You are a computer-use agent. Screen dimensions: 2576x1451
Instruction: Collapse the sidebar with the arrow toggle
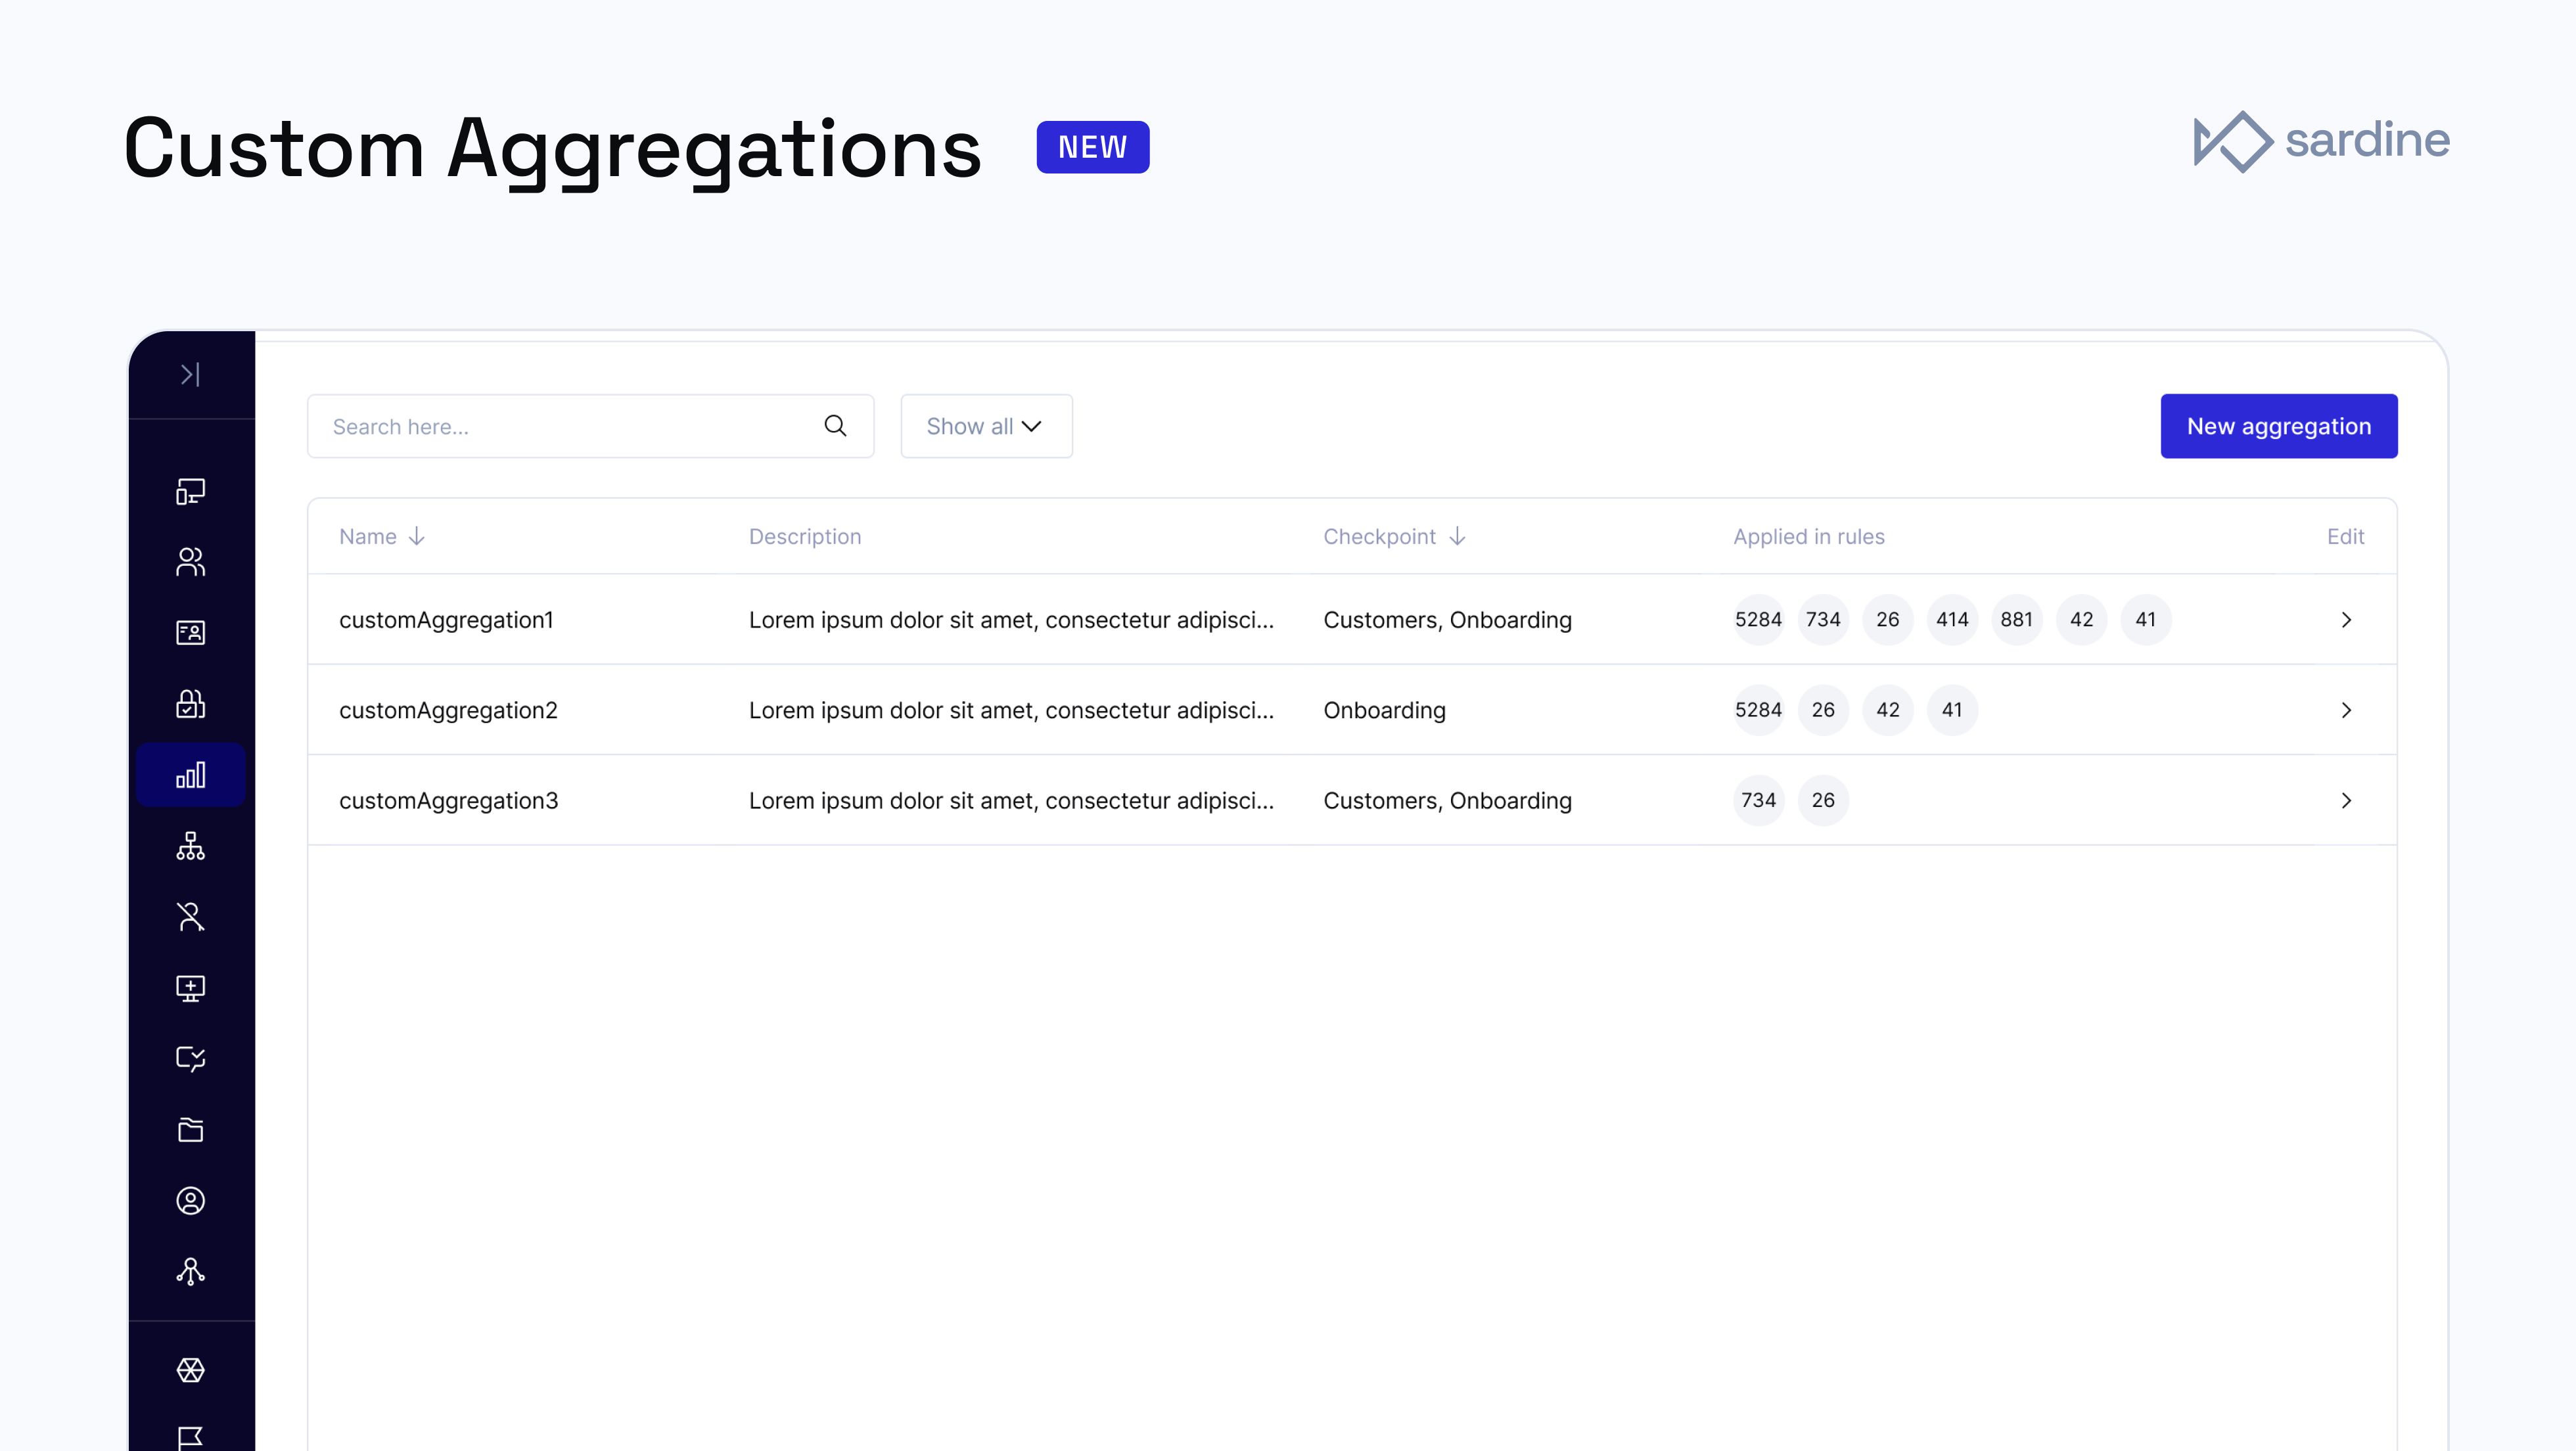click(191, 374)
